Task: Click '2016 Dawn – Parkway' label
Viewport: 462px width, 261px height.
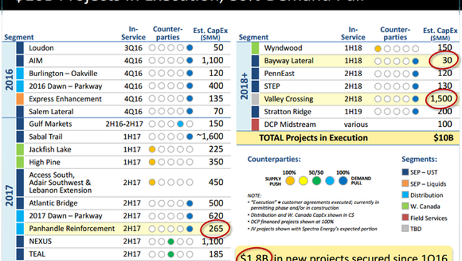Action: click(x=65, y=86)
